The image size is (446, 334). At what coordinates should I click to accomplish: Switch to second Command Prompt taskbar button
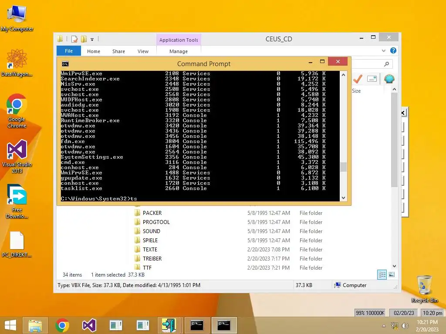[224, 325]
